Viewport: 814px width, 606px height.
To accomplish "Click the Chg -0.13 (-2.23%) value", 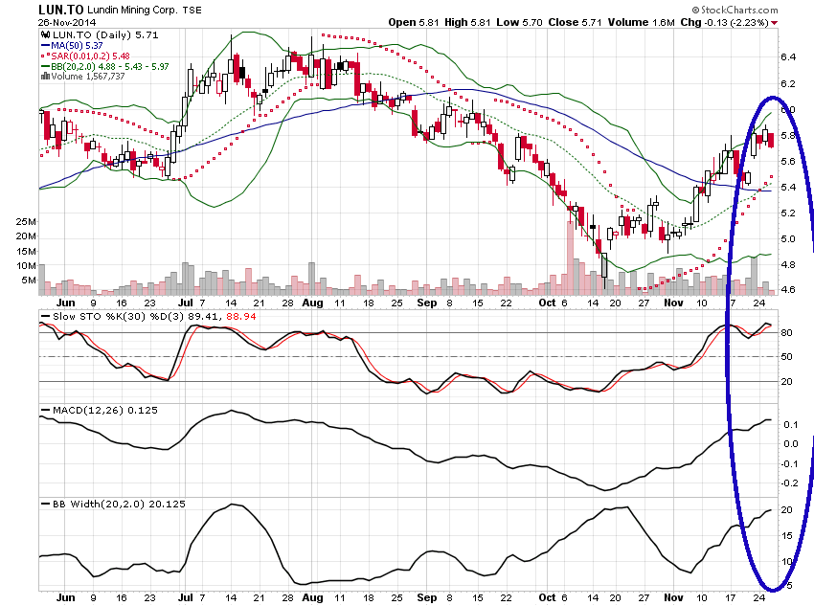I will [x=724, y=22].
